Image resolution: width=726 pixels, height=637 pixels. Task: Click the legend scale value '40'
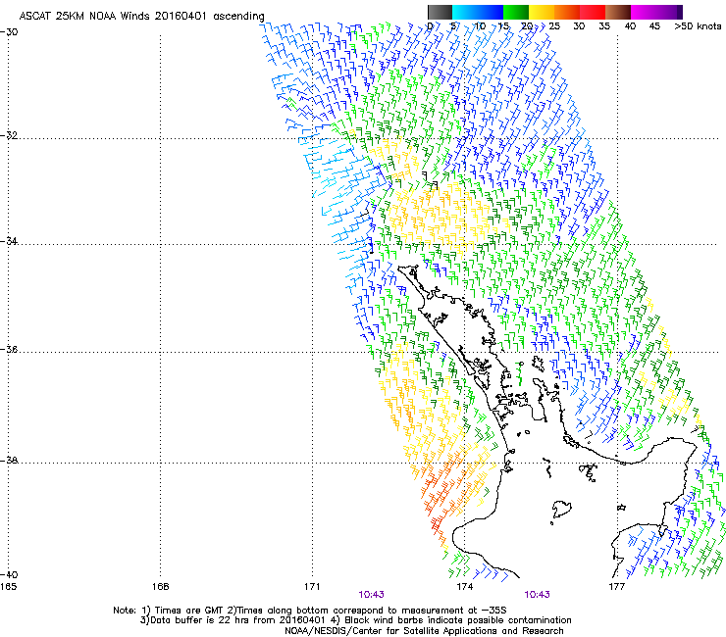pyautogui.click(x=630, y=26)
